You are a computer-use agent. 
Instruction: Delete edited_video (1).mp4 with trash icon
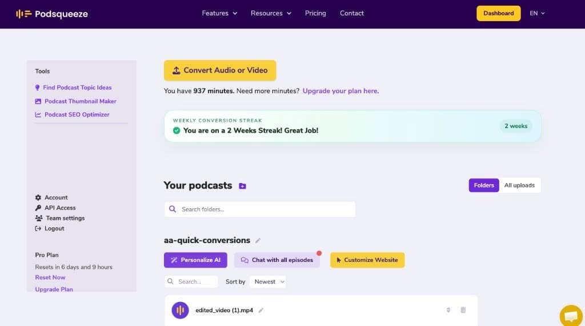click(463, 310)
